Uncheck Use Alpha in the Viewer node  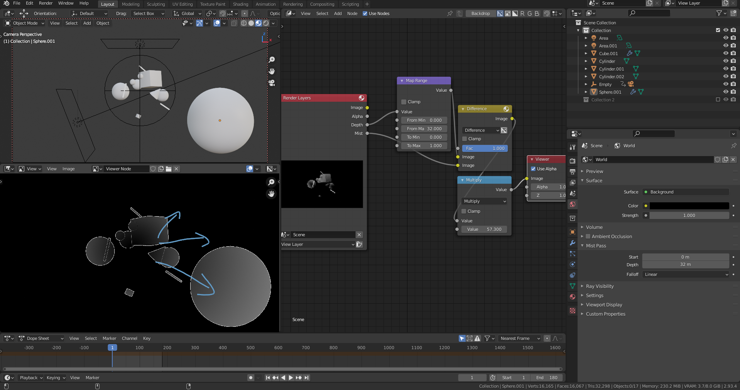pyautogui.click(x=533, y=169)
